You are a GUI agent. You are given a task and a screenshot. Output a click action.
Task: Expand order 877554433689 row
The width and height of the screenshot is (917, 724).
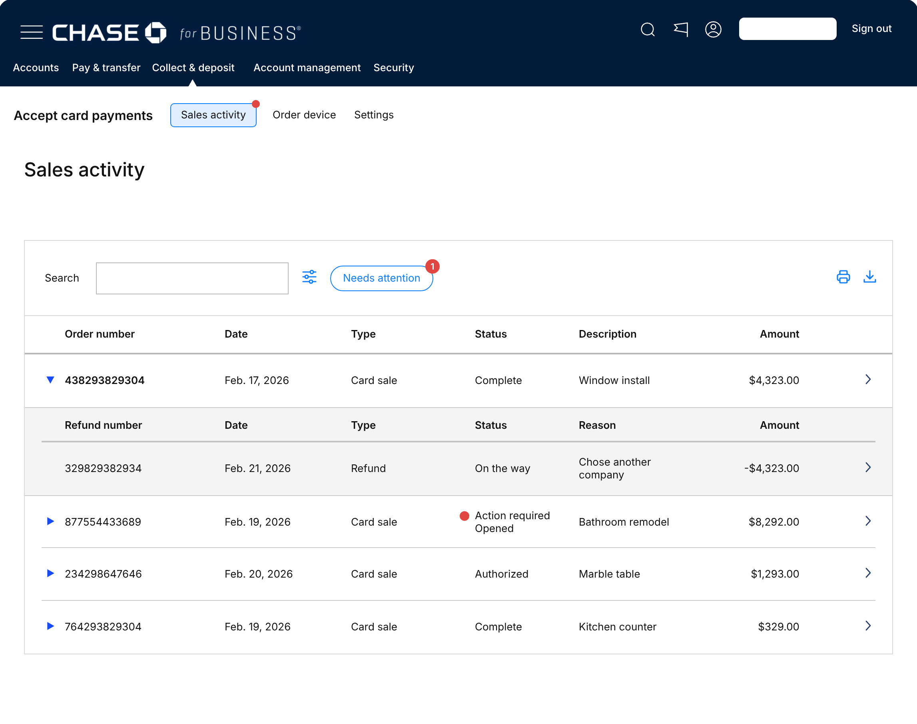[50, 521]
